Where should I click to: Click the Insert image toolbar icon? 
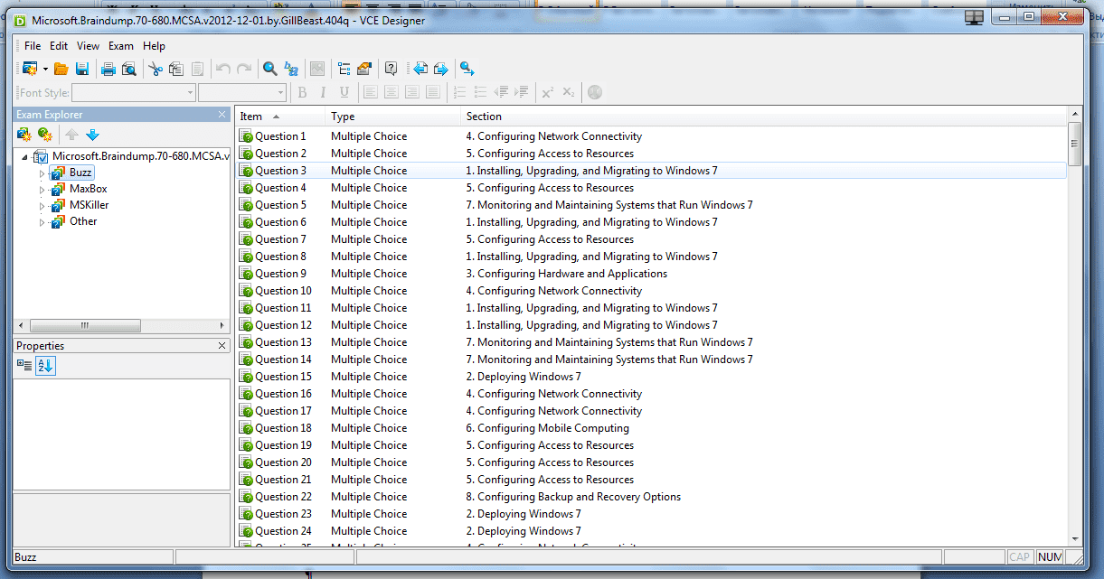317,69
